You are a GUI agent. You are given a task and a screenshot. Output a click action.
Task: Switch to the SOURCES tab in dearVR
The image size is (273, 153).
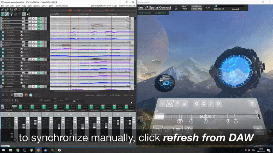(x=160, y=13)
